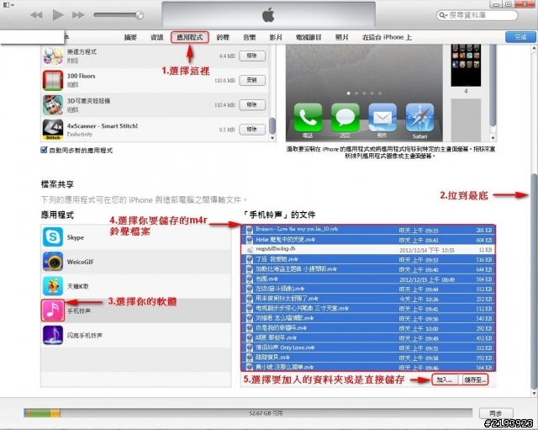
Task: Select file 黃小琥 没那么简单.m4r
Action: pyautogui.click(x=368, y=367)
